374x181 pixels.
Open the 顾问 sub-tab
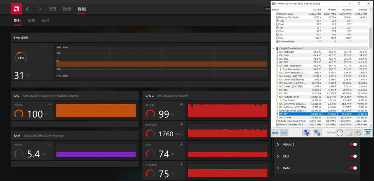click(x=45, y=21)
